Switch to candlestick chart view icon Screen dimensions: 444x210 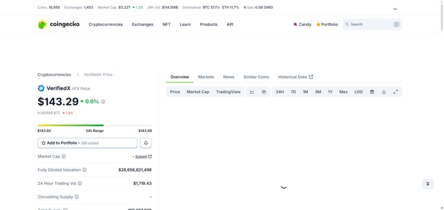pyautogui.click(x=264, y=92)
